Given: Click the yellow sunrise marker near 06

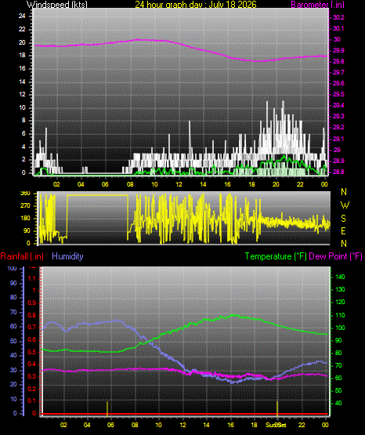Looking at the screenshot, I should [107, 408].
